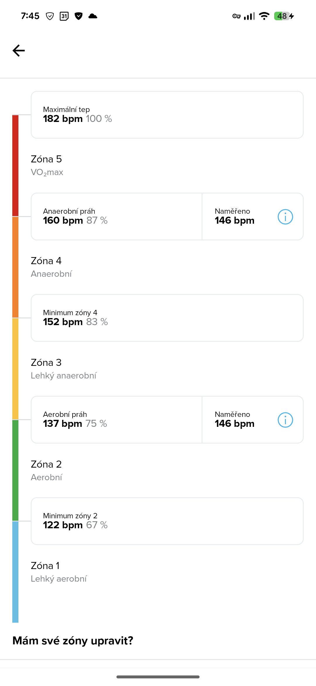Viewport: 316px width, 686px height.
Task: Select the orange Zóna 4 color bar
Action: click(x=15, y=267)
